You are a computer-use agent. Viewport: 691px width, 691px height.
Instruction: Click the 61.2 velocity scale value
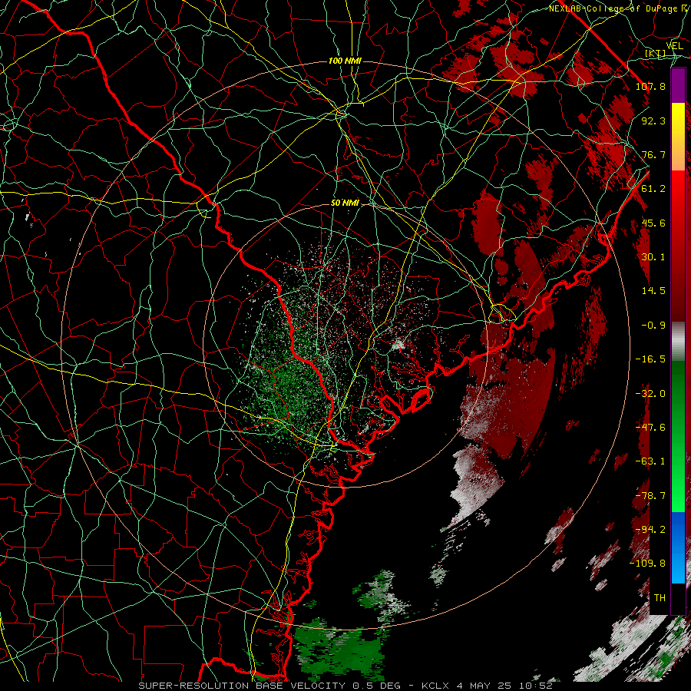653,189
